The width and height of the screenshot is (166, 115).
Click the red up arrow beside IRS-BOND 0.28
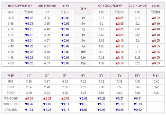tap(26, 98)
